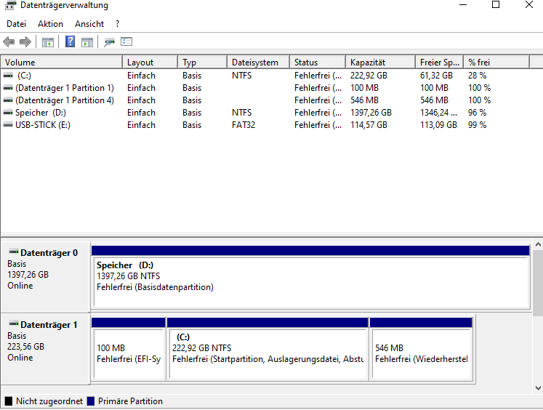This screenshot has width=543, height=410.
Task: Select drive icon beside Datenträger 1 Partition 1
Action: click(x=8, y=88)
